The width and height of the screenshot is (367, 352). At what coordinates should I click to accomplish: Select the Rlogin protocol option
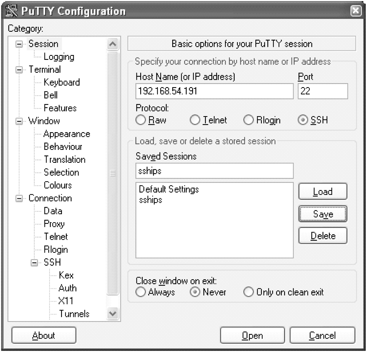(249, 120)
